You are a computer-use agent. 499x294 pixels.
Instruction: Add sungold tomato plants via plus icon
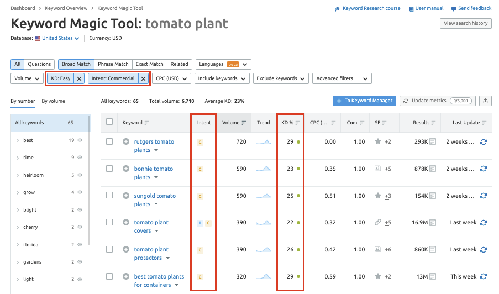pos(126,196)
